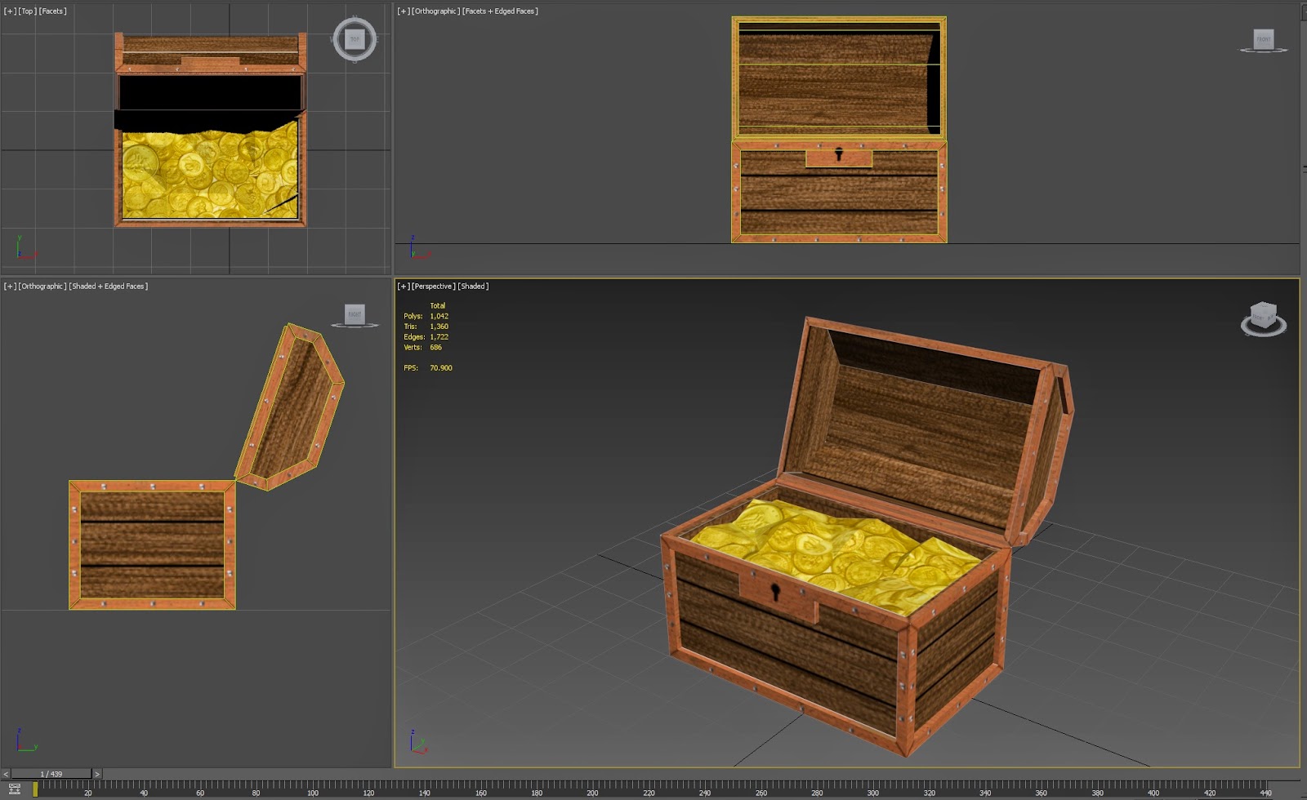
Task: Open the Shaded shading menu in the Perspective viewport
Action: 472,287
